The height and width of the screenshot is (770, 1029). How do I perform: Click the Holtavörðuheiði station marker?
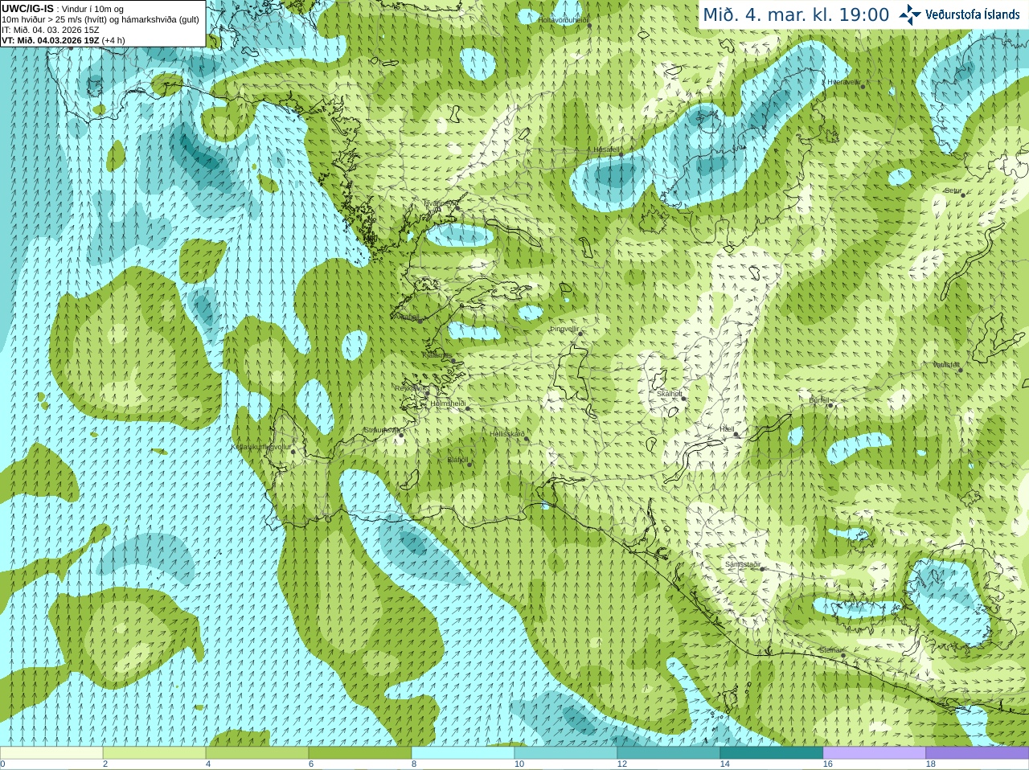589,26
